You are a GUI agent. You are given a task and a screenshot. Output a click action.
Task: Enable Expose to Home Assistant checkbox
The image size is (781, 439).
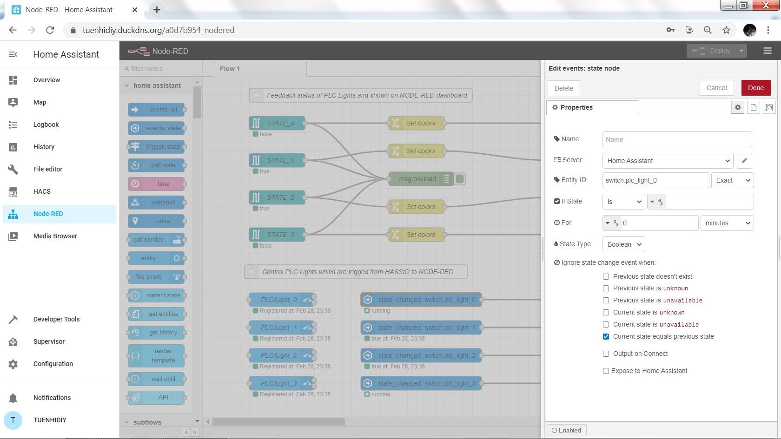(x=606, y=371)
